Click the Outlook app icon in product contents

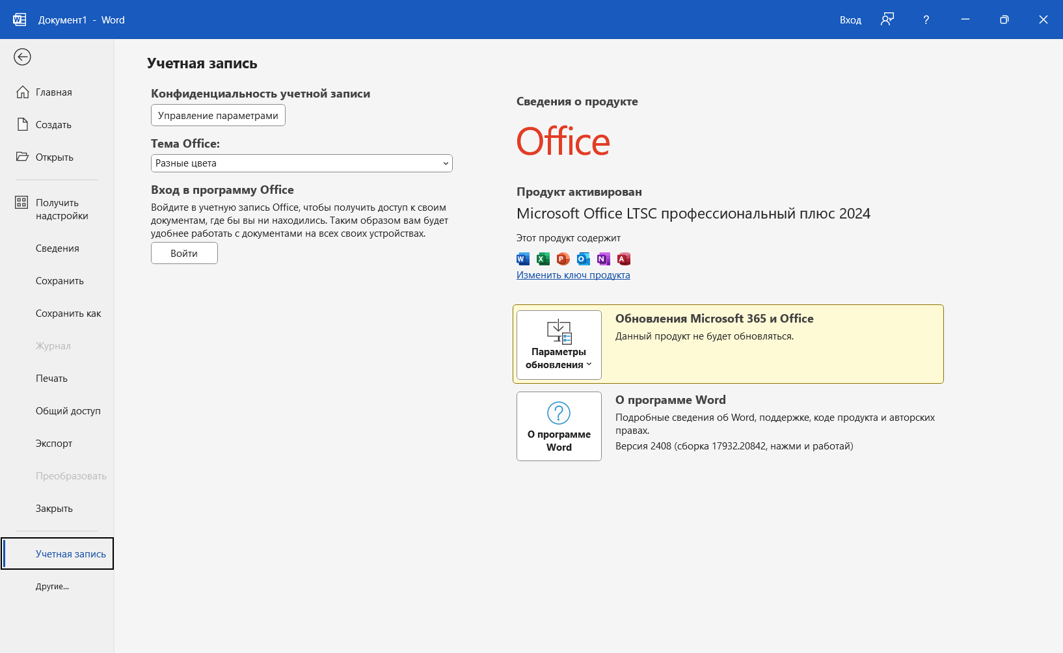point(584,259)
